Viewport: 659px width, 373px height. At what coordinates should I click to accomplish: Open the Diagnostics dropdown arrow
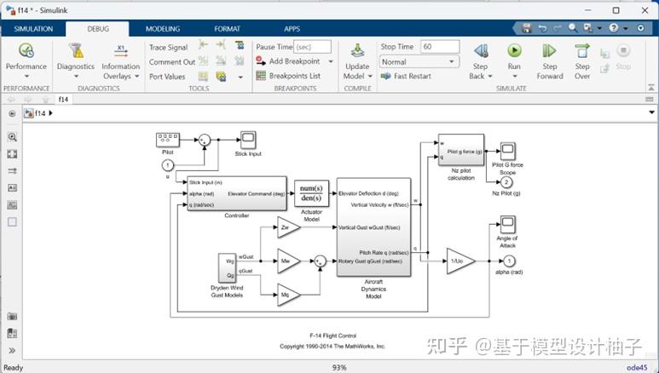click(76, 76)
